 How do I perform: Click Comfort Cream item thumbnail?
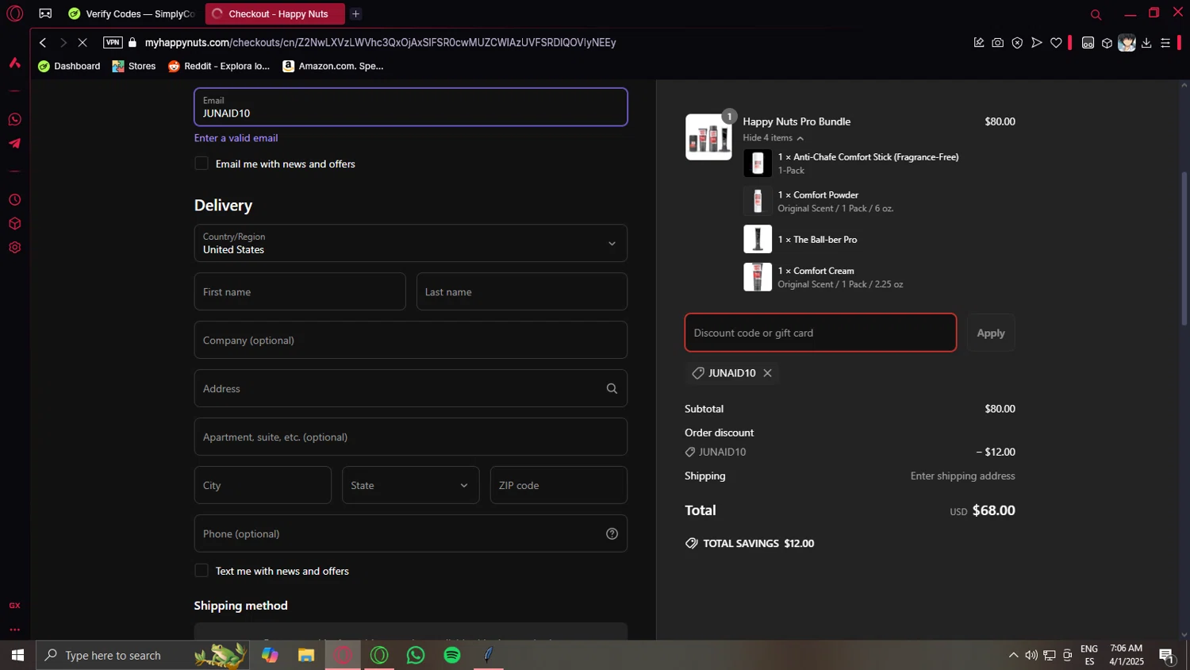point(758,277)
